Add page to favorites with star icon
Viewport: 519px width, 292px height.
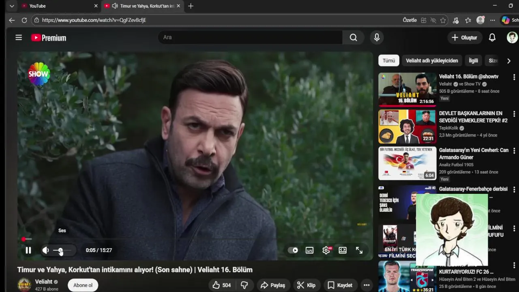click(443, 20)
